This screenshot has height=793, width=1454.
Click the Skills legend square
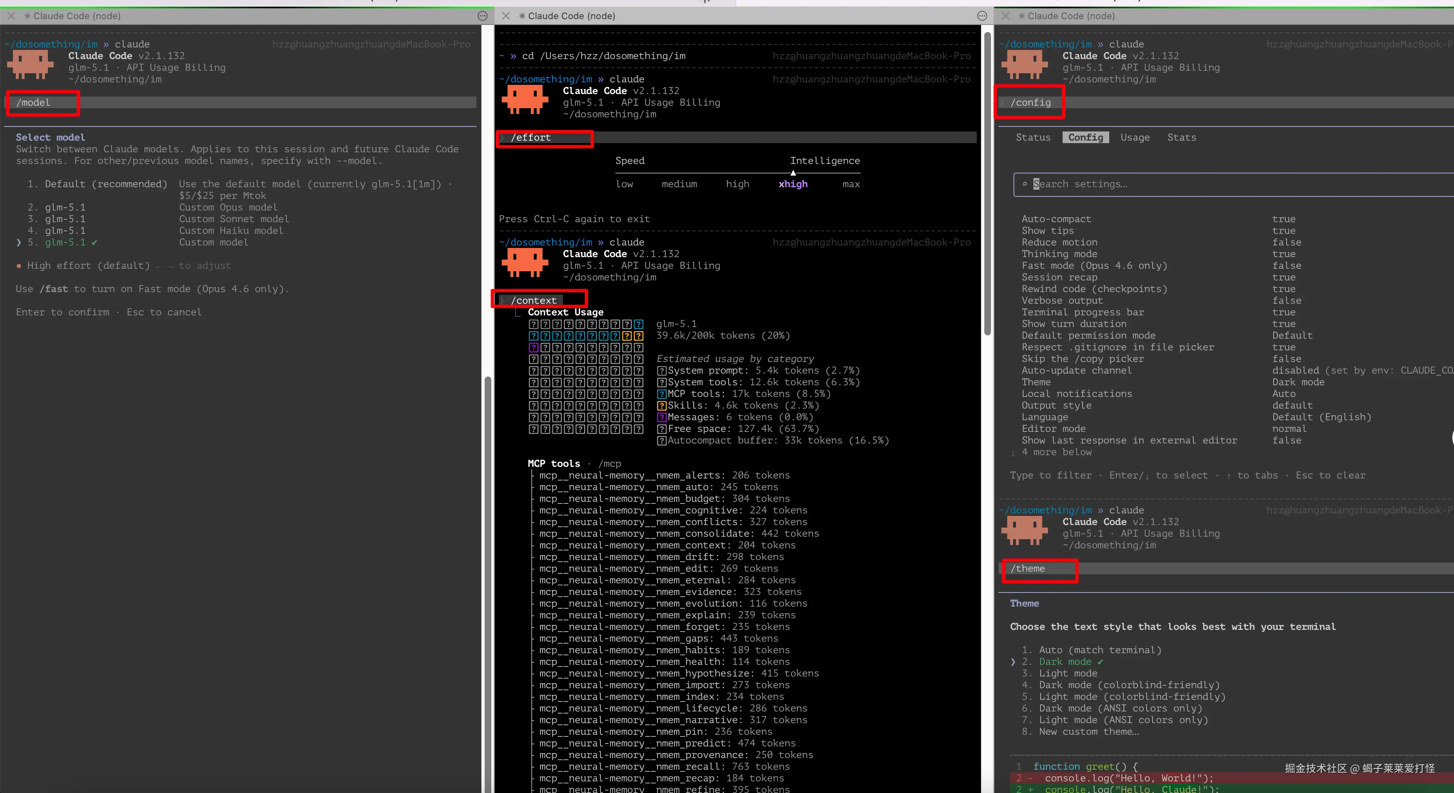pyautogui.click(x=662, y=406)
